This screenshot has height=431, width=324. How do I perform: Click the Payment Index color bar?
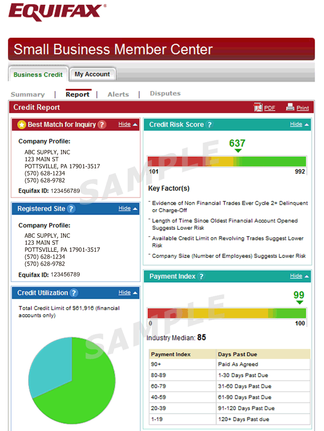coord(227,313)
